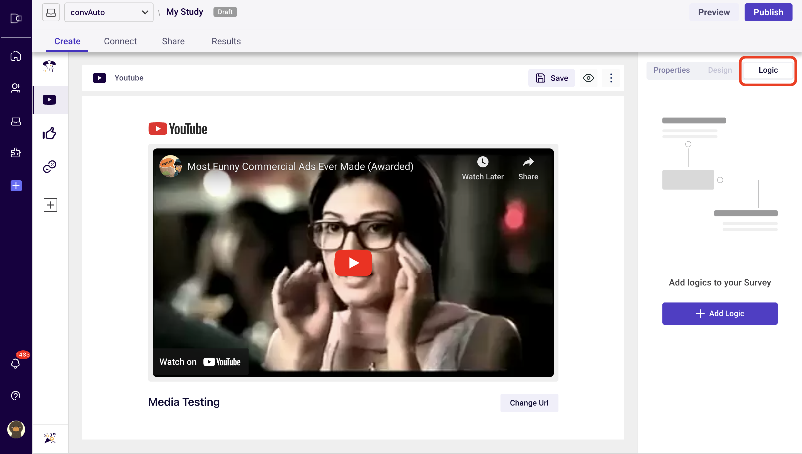The width and height of the screenshot is (802, 454).
Task: Click the workspace tray icon button
Action: tap(51, 13)
